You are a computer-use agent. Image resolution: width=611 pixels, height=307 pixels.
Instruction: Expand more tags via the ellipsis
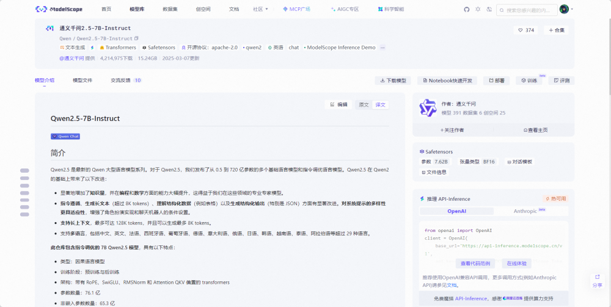click(382, 48)
